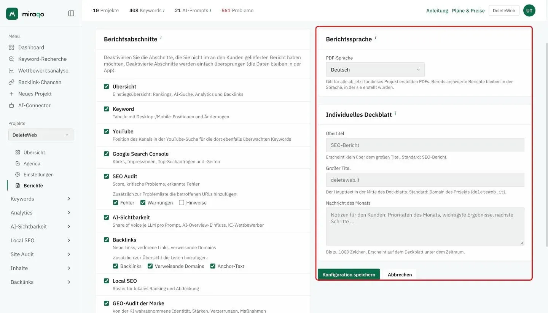Click the plus icon beside Neues Projekt
Viewport: 548px width, 313px height.
tap(11, 94)
